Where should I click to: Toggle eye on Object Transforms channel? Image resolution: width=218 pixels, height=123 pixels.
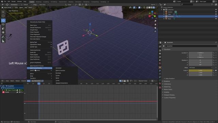coord(6,90)
